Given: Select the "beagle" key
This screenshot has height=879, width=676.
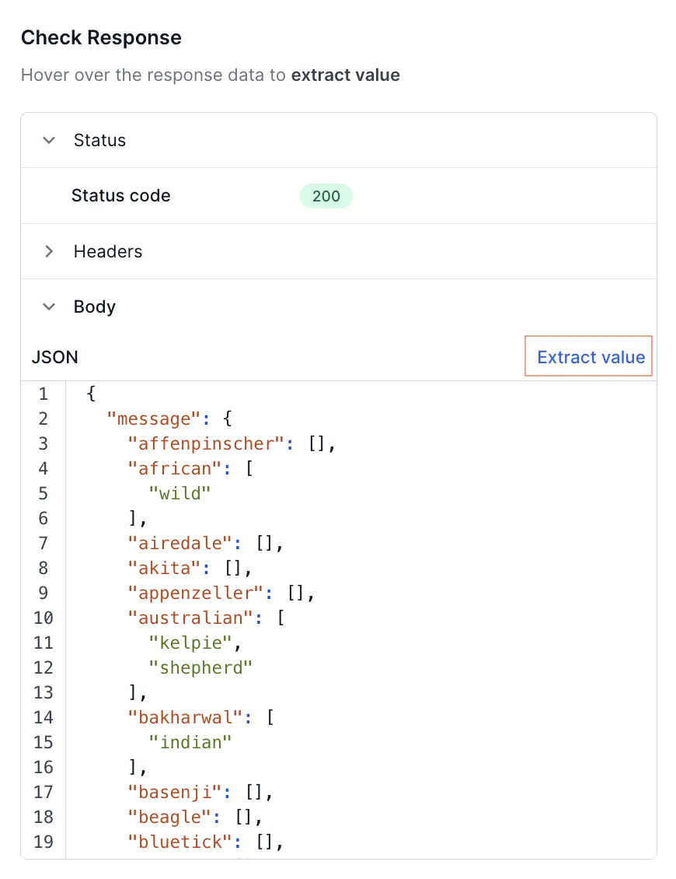Looking at the screenshot, I should coord(169,817).
